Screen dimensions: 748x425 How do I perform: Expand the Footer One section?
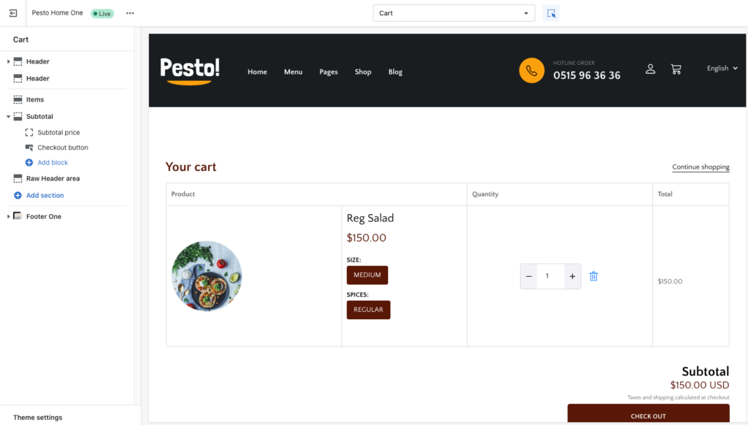[8, 217]
